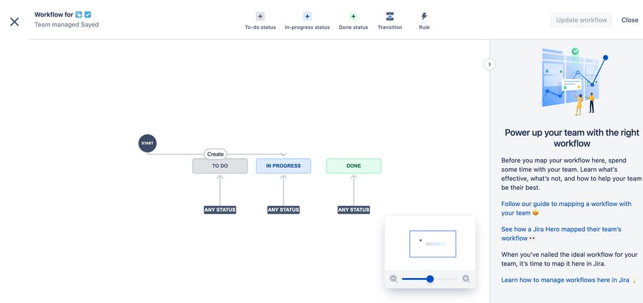This screenshot has width=643, height=303.
Task: Click the subtask issue type icon in title
Action: pos(79,14)
